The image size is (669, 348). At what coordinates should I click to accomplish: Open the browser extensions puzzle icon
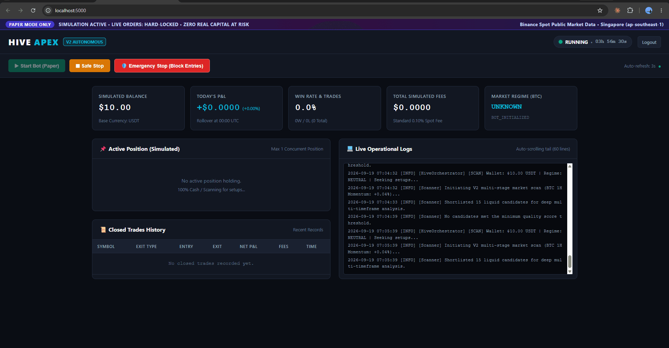[x=630, y=10]
